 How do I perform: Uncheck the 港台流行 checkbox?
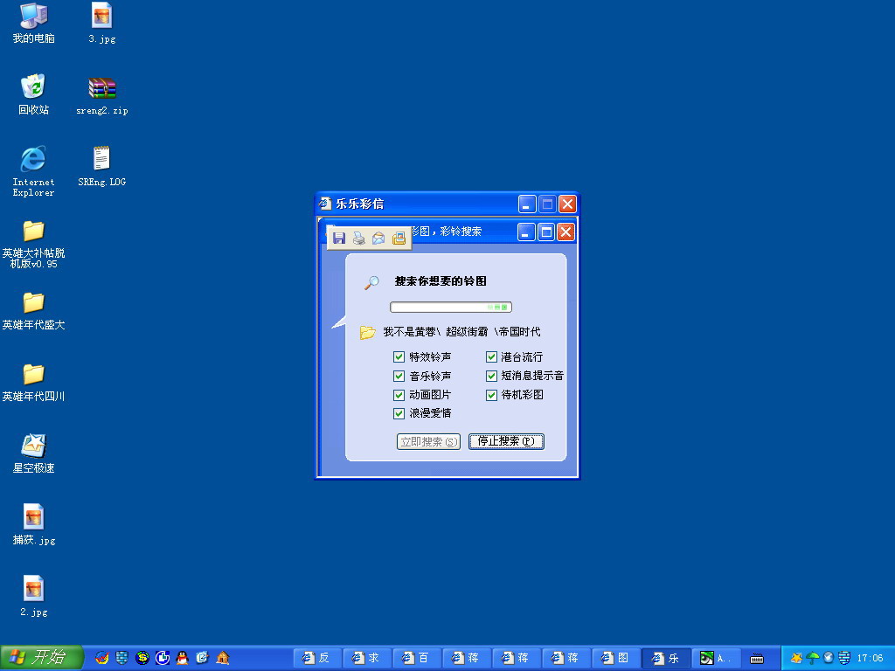click(x=491, y=357)
